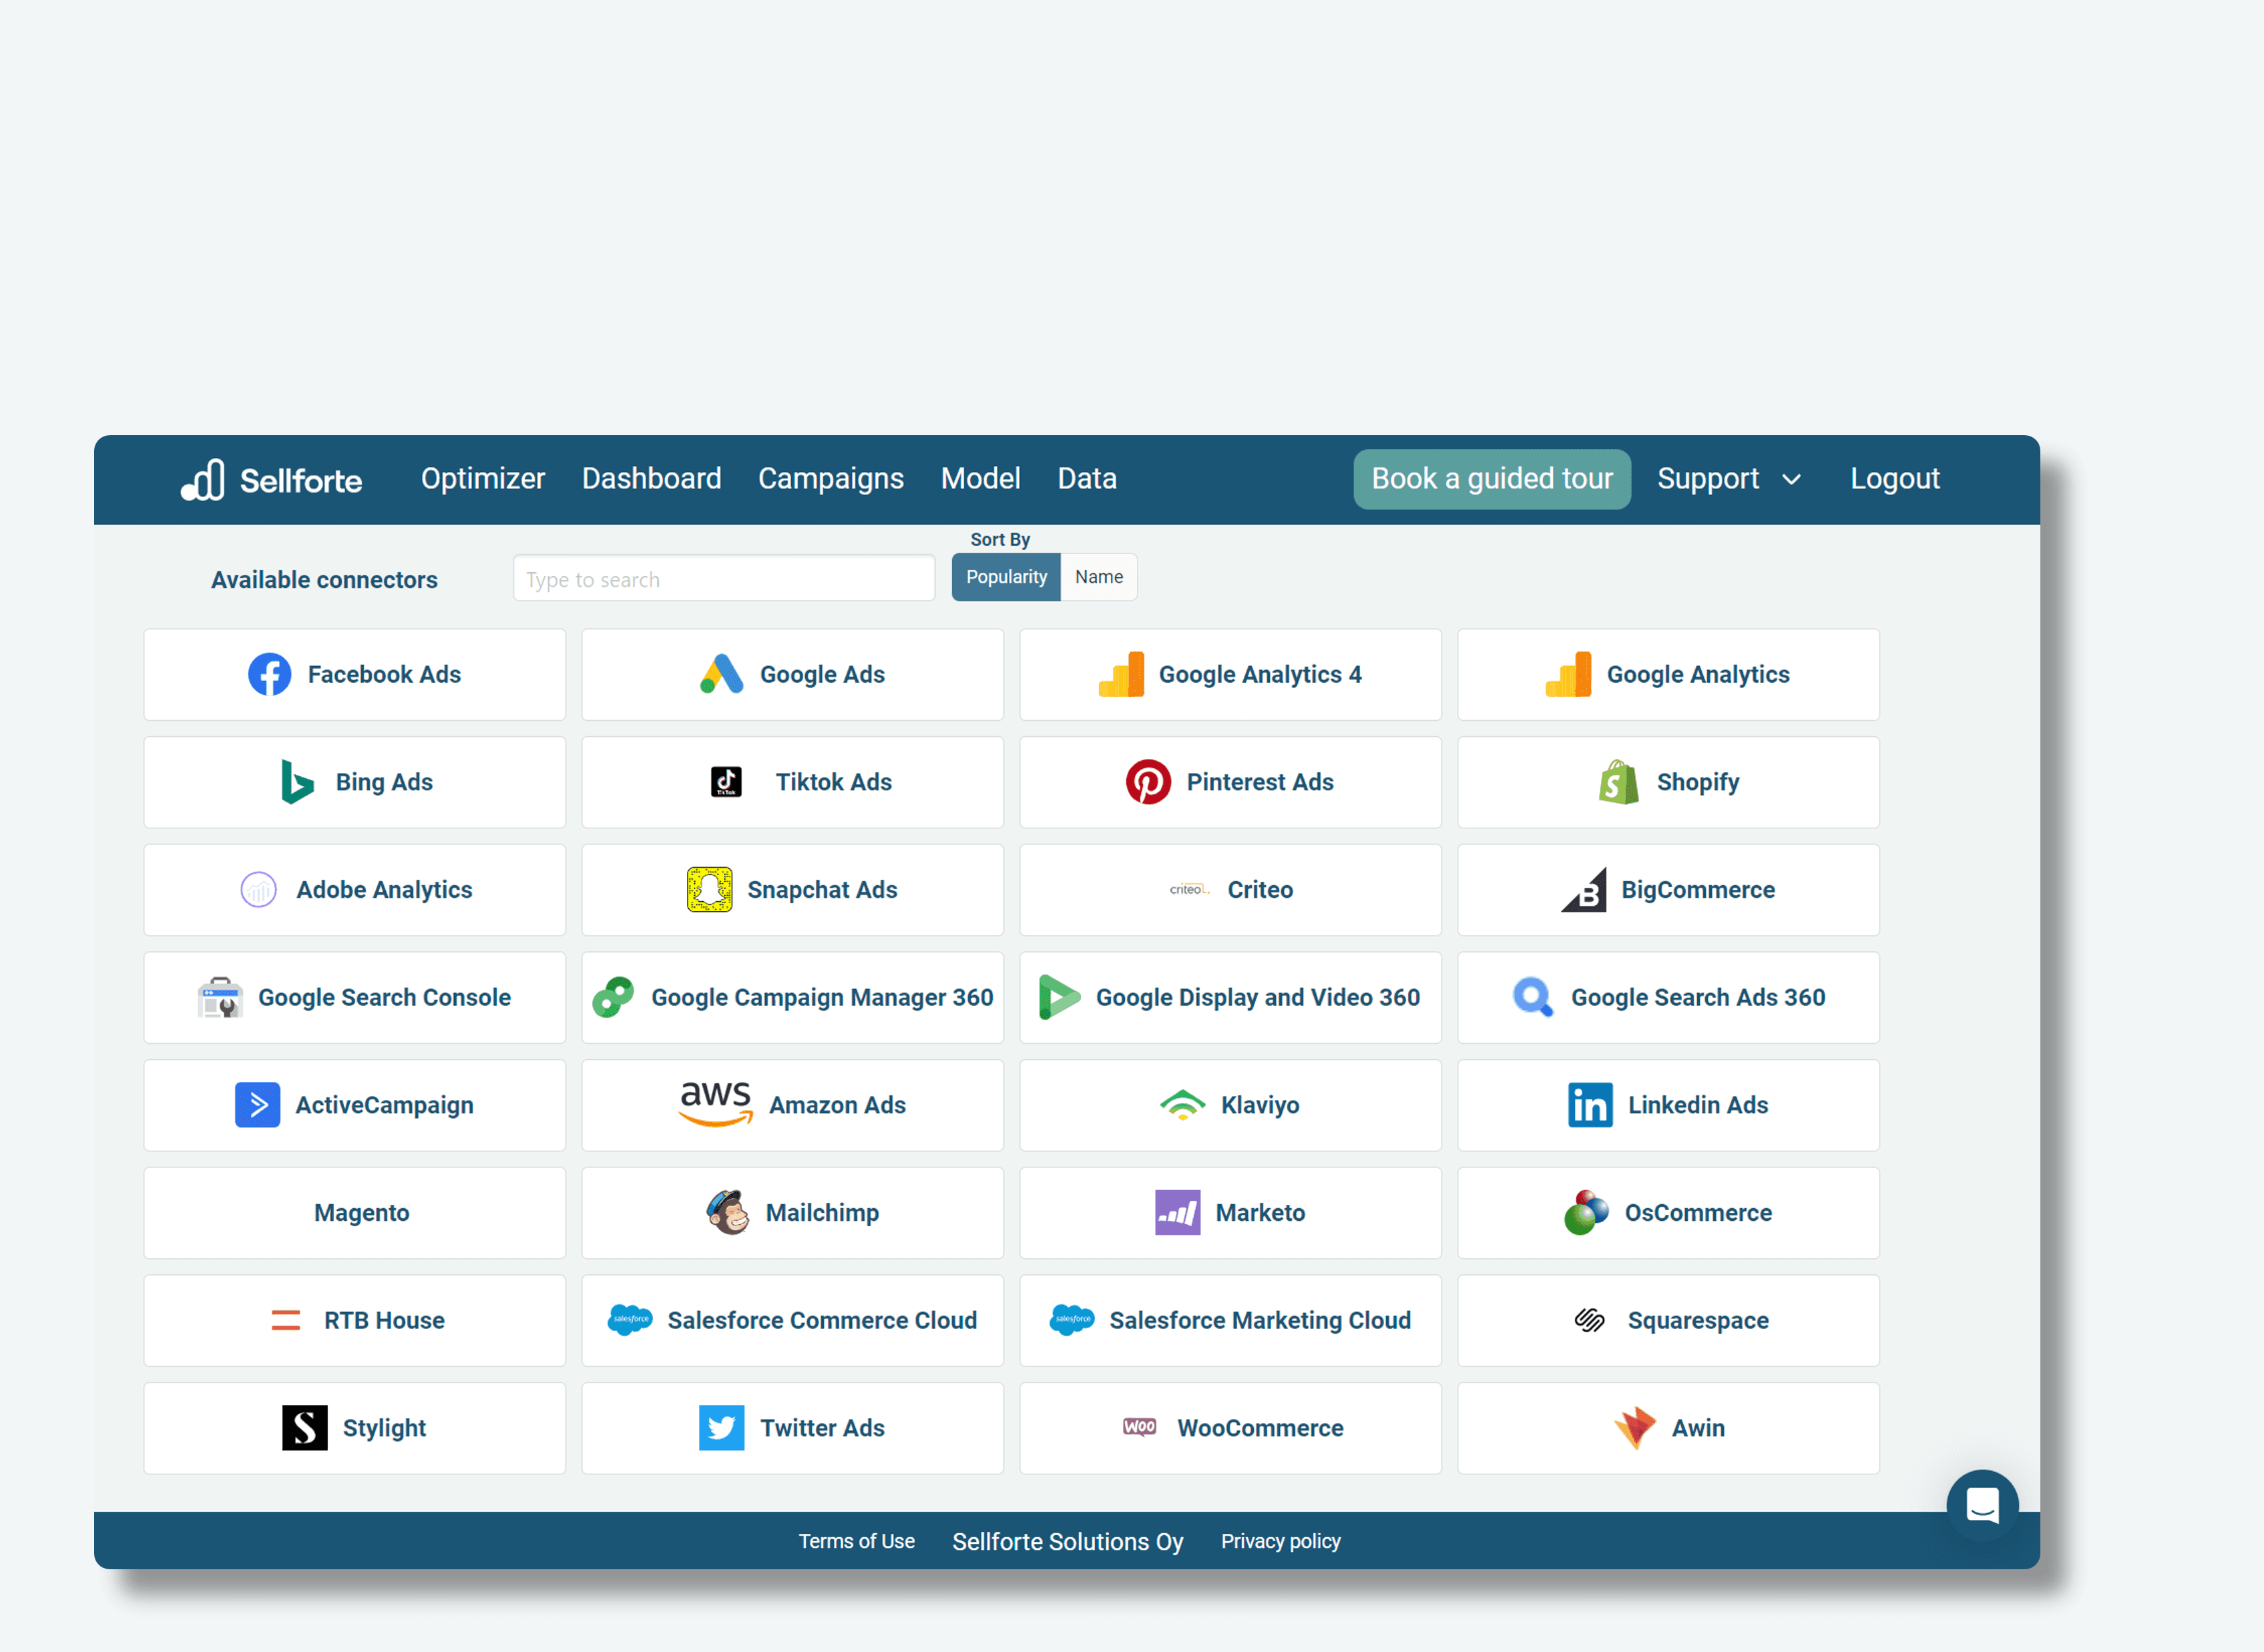The height and width of the screenshot is (1652, 2264).
Task: Go to the Dashboard page
Action: 651,479
